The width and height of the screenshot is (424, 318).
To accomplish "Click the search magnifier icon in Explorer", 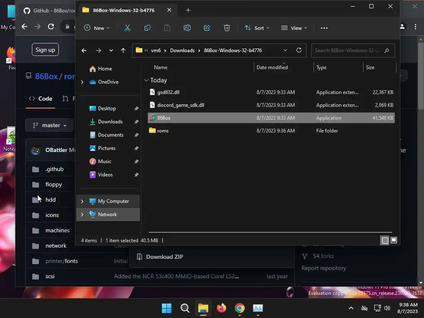I will [387, 51].
